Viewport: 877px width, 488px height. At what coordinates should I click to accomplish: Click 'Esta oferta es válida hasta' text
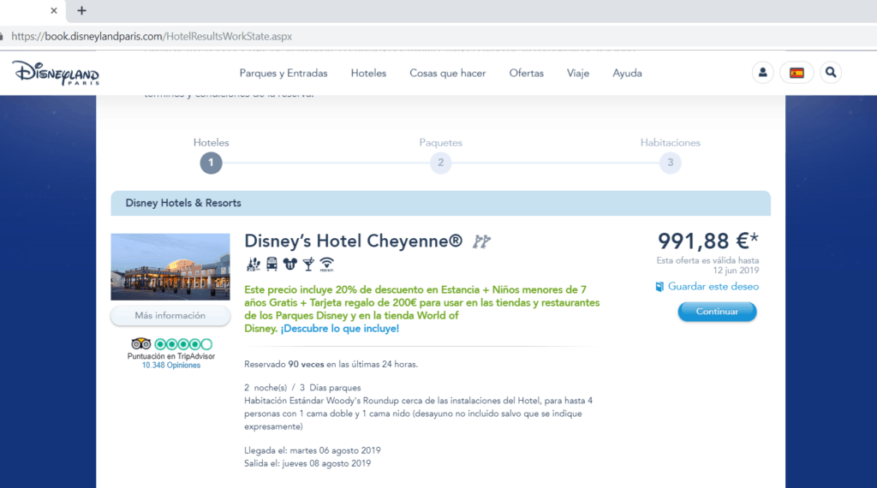tap(707, 260)
